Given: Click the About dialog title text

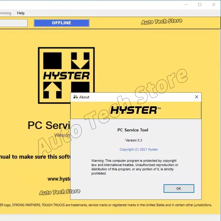Looking at the screenshot, I should tap(84, 97).
